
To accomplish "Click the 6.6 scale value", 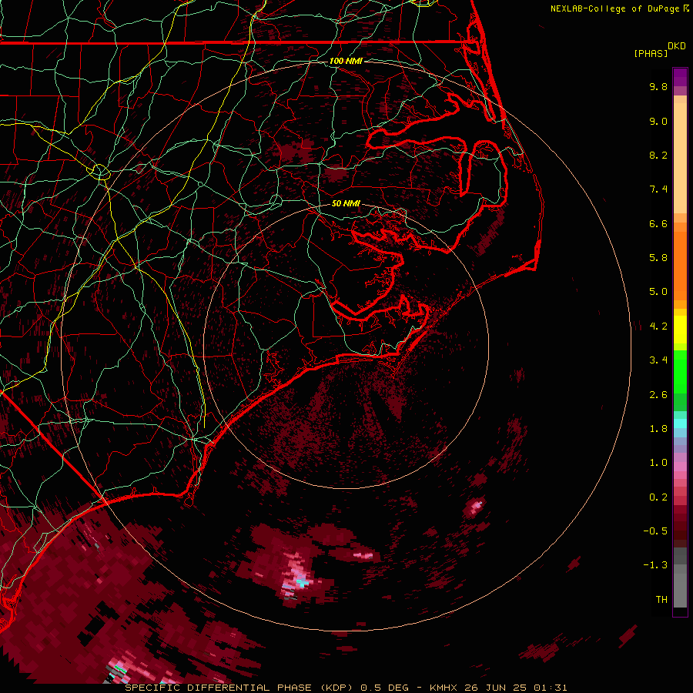I will [x=658, y=223].
